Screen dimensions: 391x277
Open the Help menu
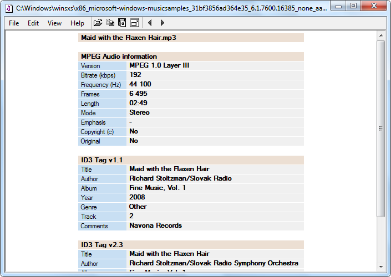click(x=77, y=23)
